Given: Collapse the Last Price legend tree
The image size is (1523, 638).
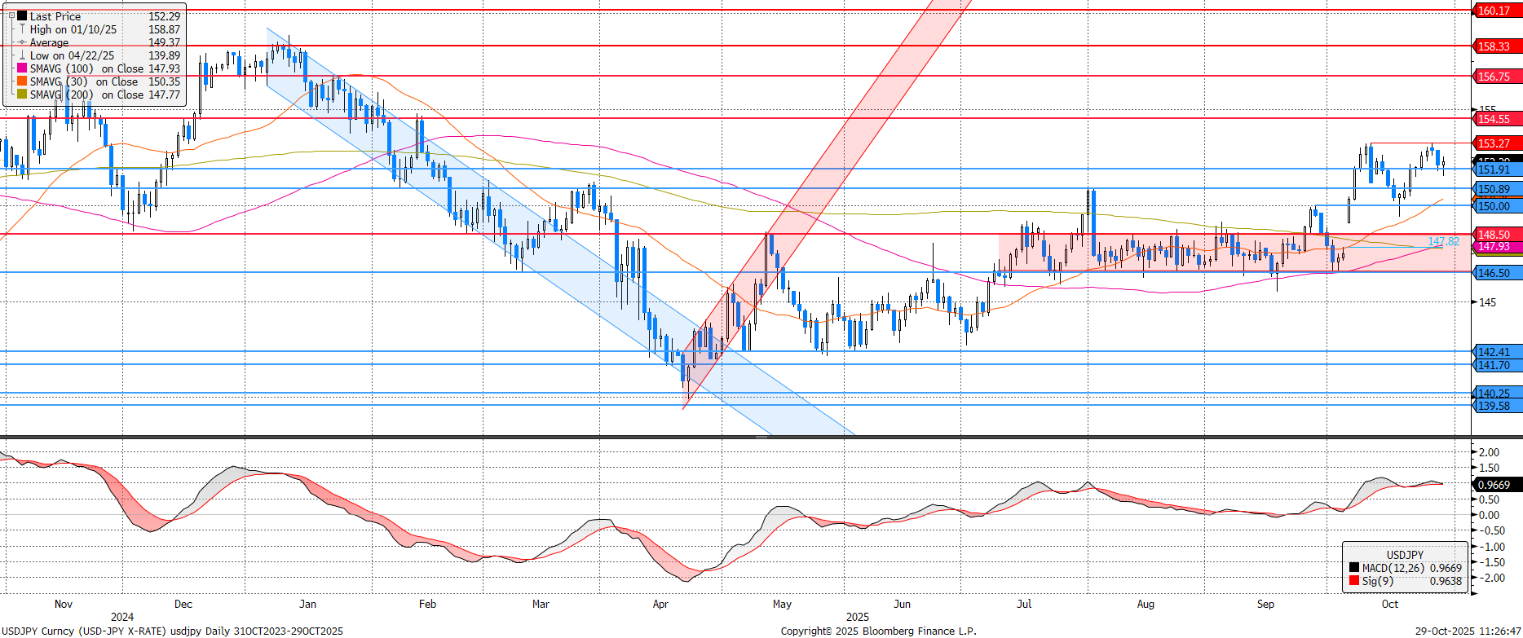Looking at the screenshot, I should coord(10,15).
